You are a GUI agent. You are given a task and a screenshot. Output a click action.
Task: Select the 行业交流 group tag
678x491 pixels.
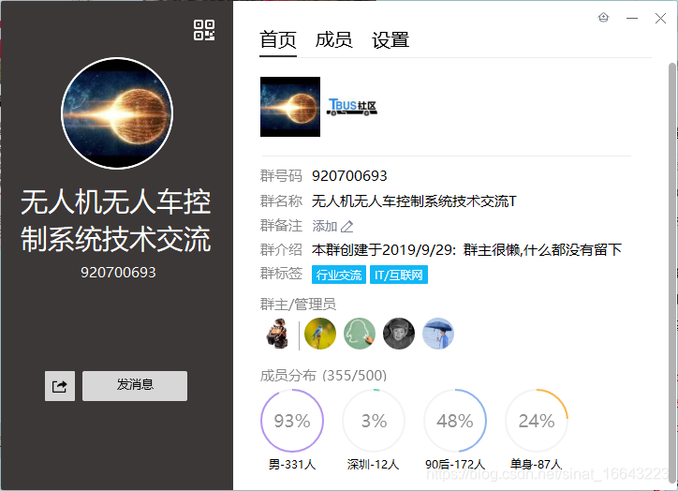click(339, 275)
